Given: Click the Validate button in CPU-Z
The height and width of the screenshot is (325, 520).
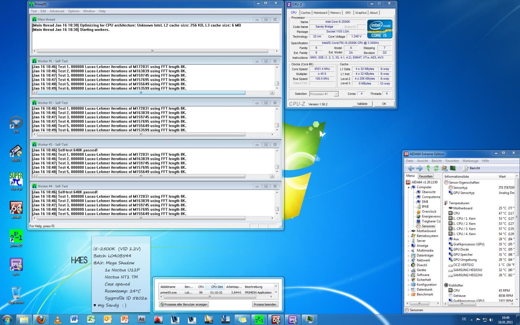Looking at the screenshot, I should (x=362, y=104).
